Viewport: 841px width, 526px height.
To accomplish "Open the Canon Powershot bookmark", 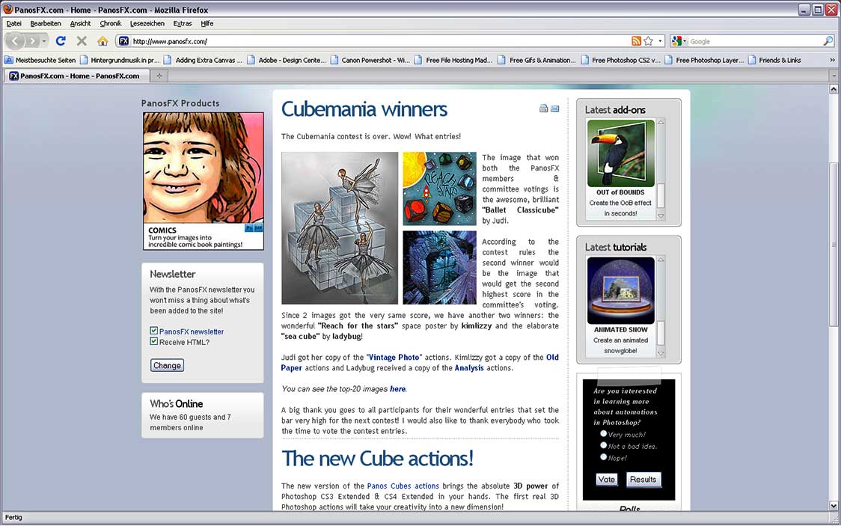I will pos(370,60).
